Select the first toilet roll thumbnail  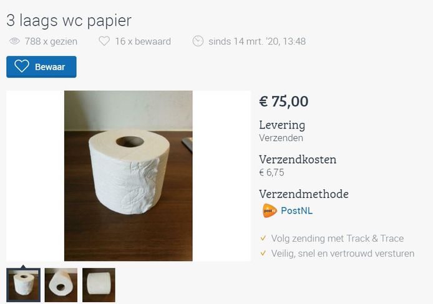[x=24, y=285]
